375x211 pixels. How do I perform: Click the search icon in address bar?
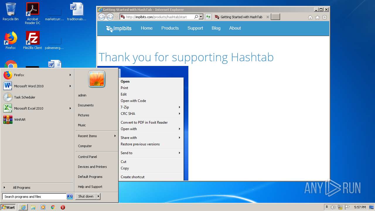click(196, 17)
